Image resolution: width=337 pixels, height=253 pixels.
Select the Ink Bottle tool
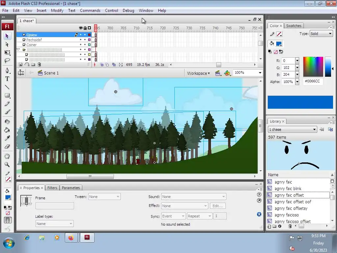(7, 122)
